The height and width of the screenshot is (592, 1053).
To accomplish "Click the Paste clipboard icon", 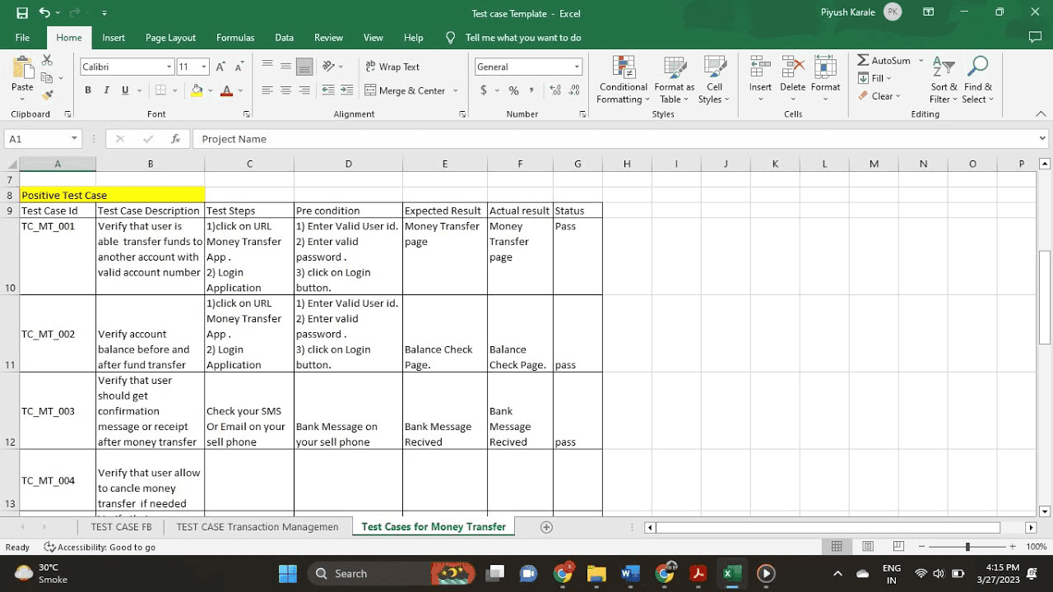I will point(23,68).
